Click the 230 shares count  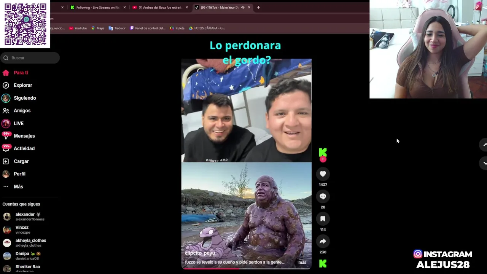click(x=323, y=252)
